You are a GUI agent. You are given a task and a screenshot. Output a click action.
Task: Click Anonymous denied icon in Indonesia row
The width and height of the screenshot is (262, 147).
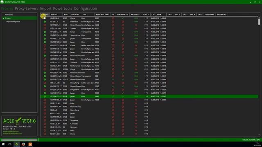pos(123,22)
